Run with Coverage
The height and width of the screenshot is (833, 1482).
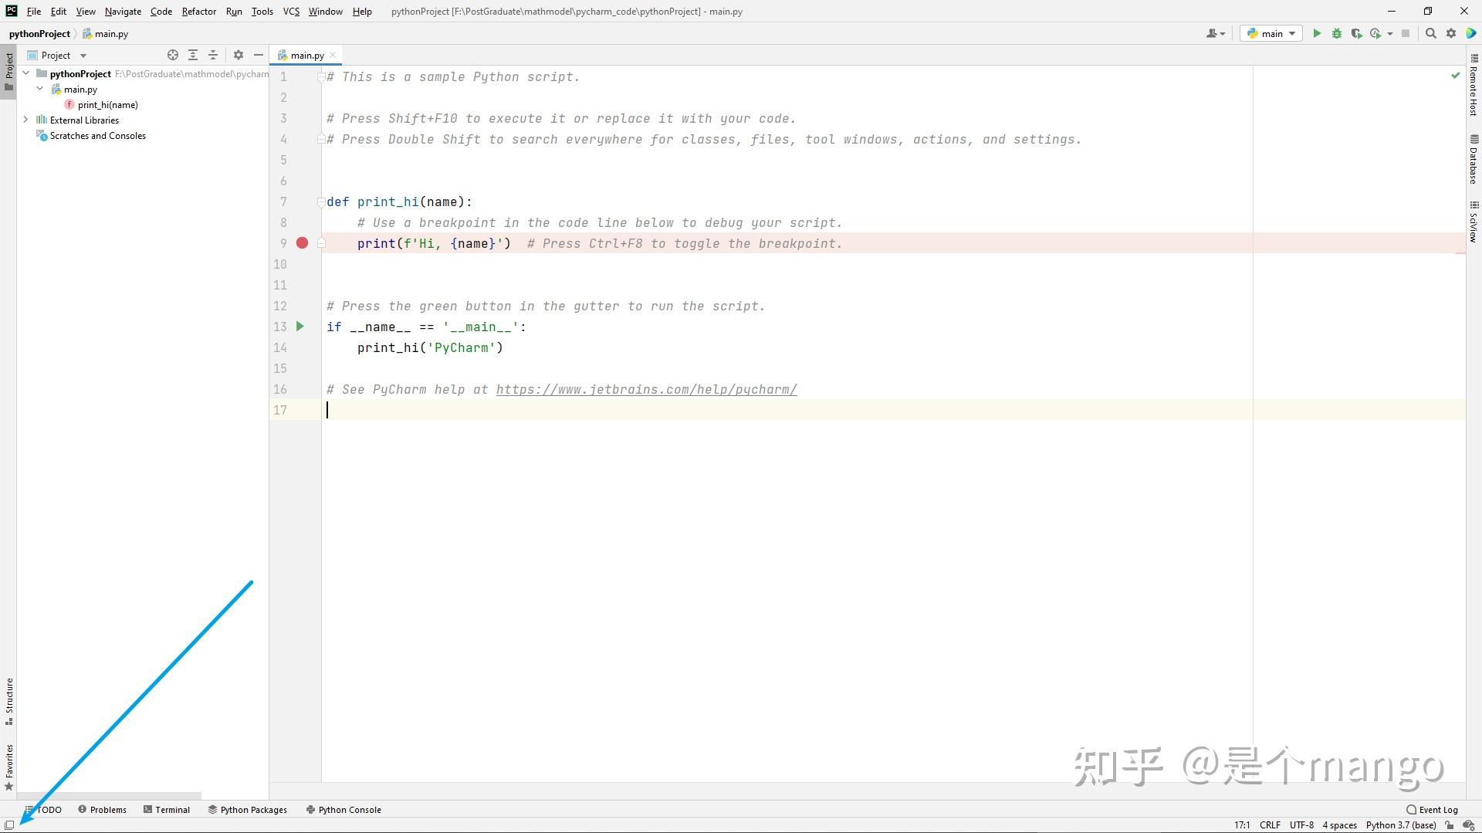pyautogui.click(x=1356, y=33)
